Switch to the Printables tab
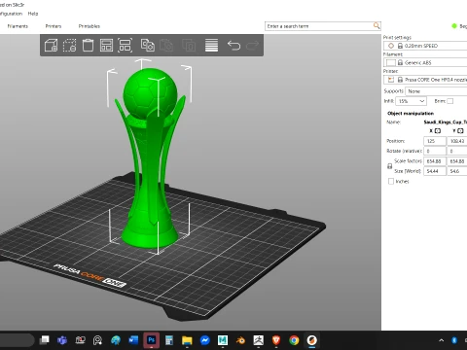 click(x=90, y=26)
